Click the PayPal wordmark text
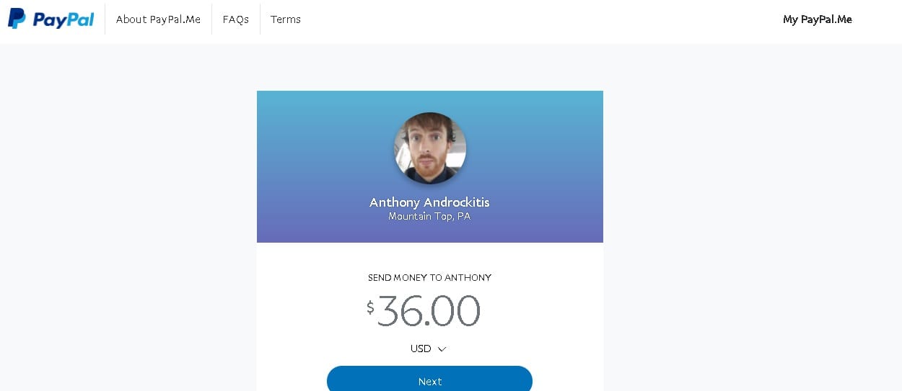The image size is (902, 391). pos(64,19)
